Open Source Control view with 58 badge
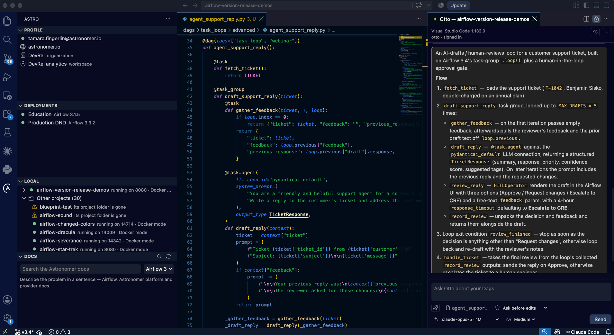The width and height of the screenshot is (614, 335). point(7,59)
